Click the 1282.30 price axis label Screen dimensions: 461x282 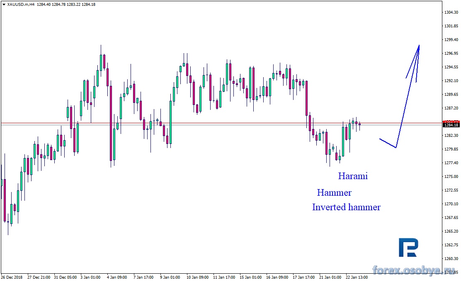coord(451,135)
